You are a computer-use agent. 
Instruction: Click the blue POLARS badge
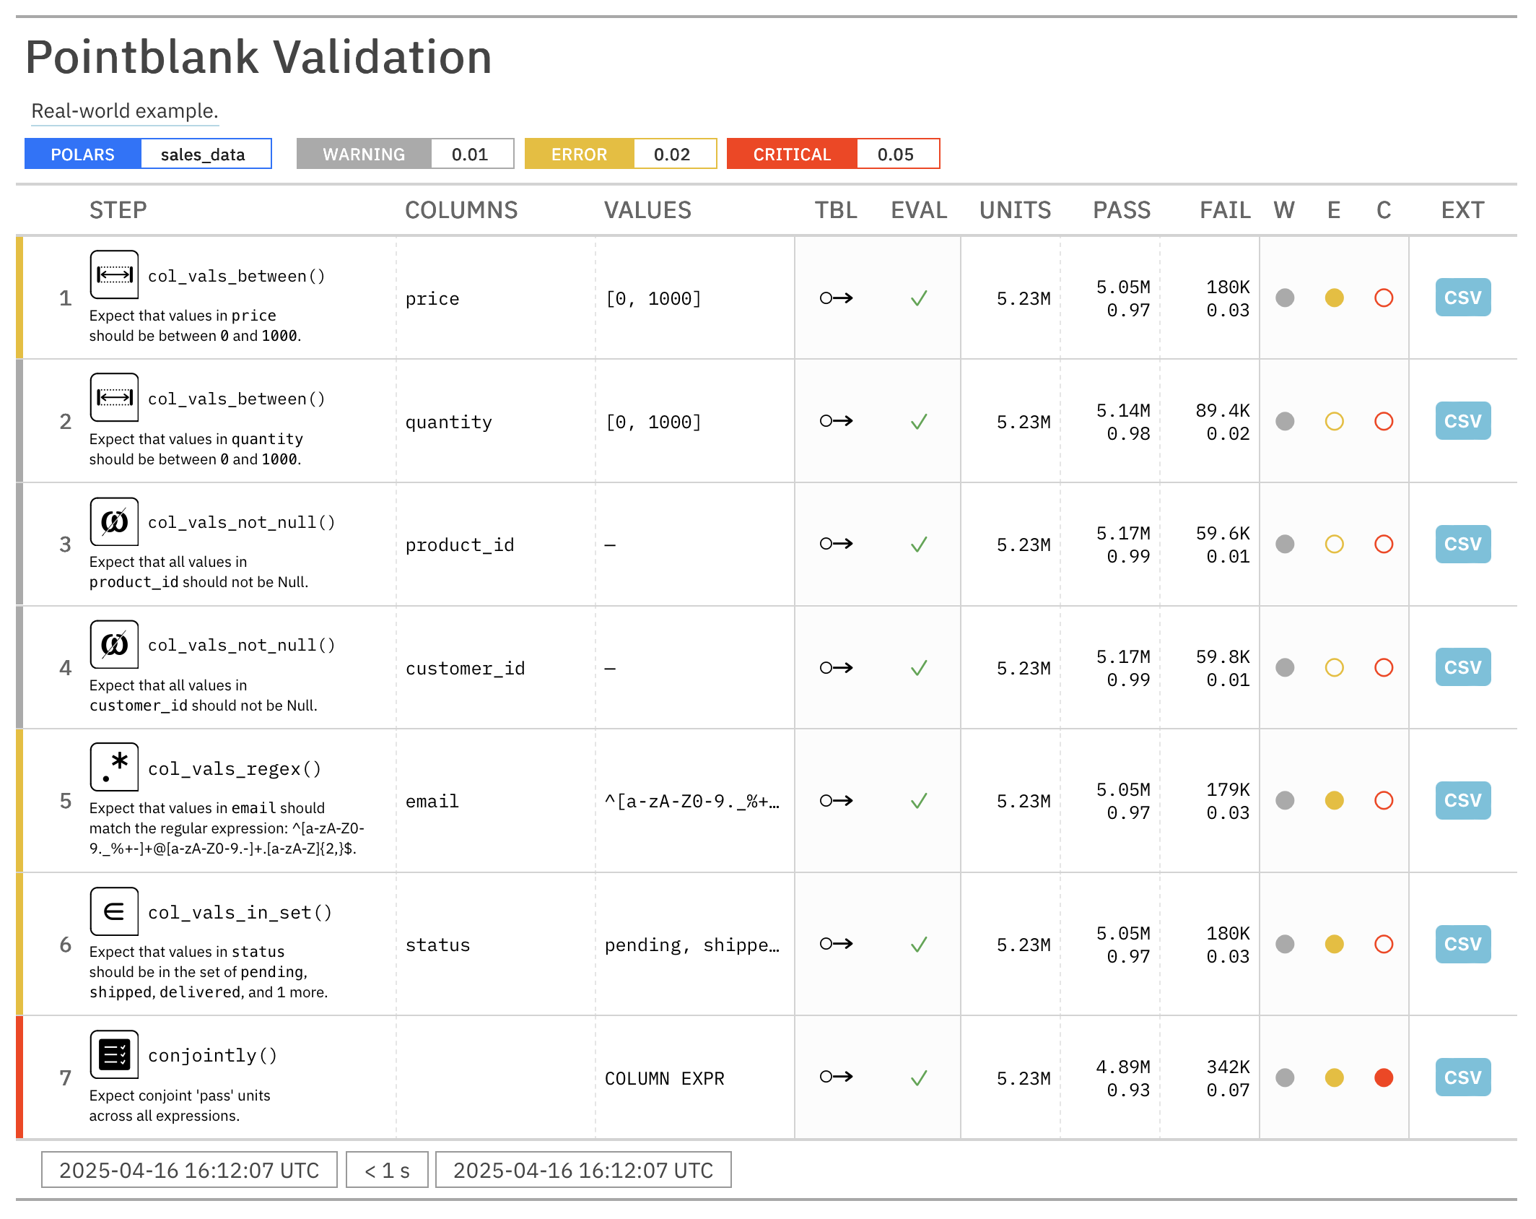click(x=82, y=155)
